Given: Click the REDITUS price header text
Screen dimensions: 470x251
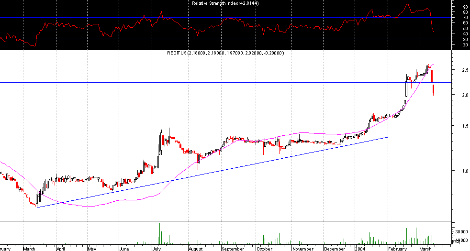Looking at the screenshot, I should pyautogui.click(x=225, y=53).
